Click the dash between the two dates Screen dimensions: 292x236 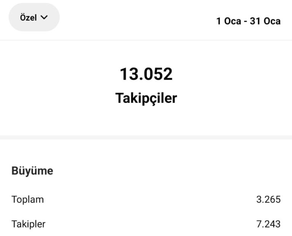point(245,21)
